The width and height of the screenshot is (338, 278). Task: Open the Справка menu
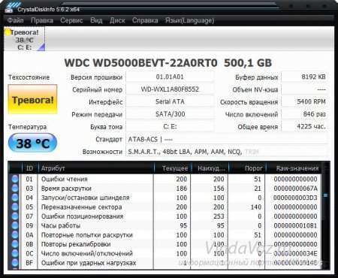[x=145, y=20]
